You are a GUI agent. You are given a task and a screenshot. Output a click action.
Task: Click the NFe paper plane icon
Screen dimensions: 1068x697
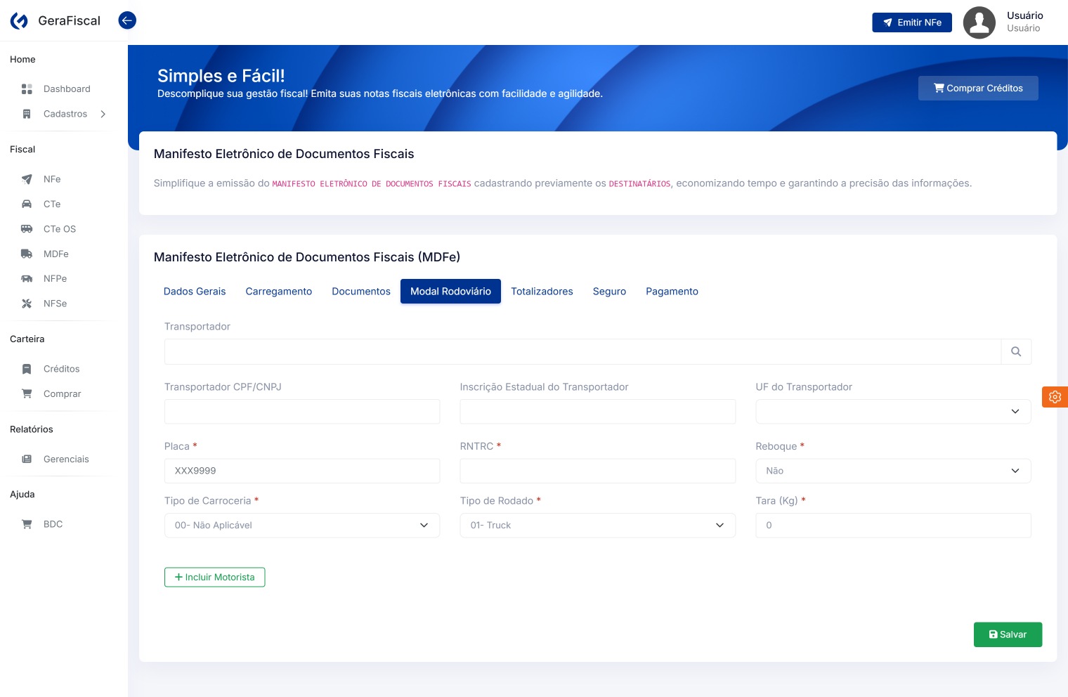tap(27, 179)
